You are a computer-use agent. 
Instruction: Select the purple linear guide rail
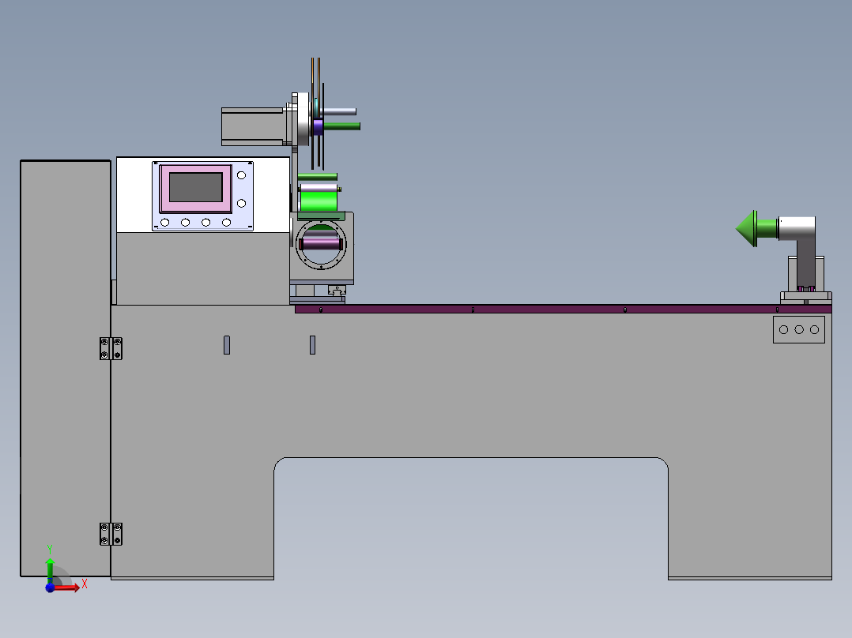click(x=563, y=309)
